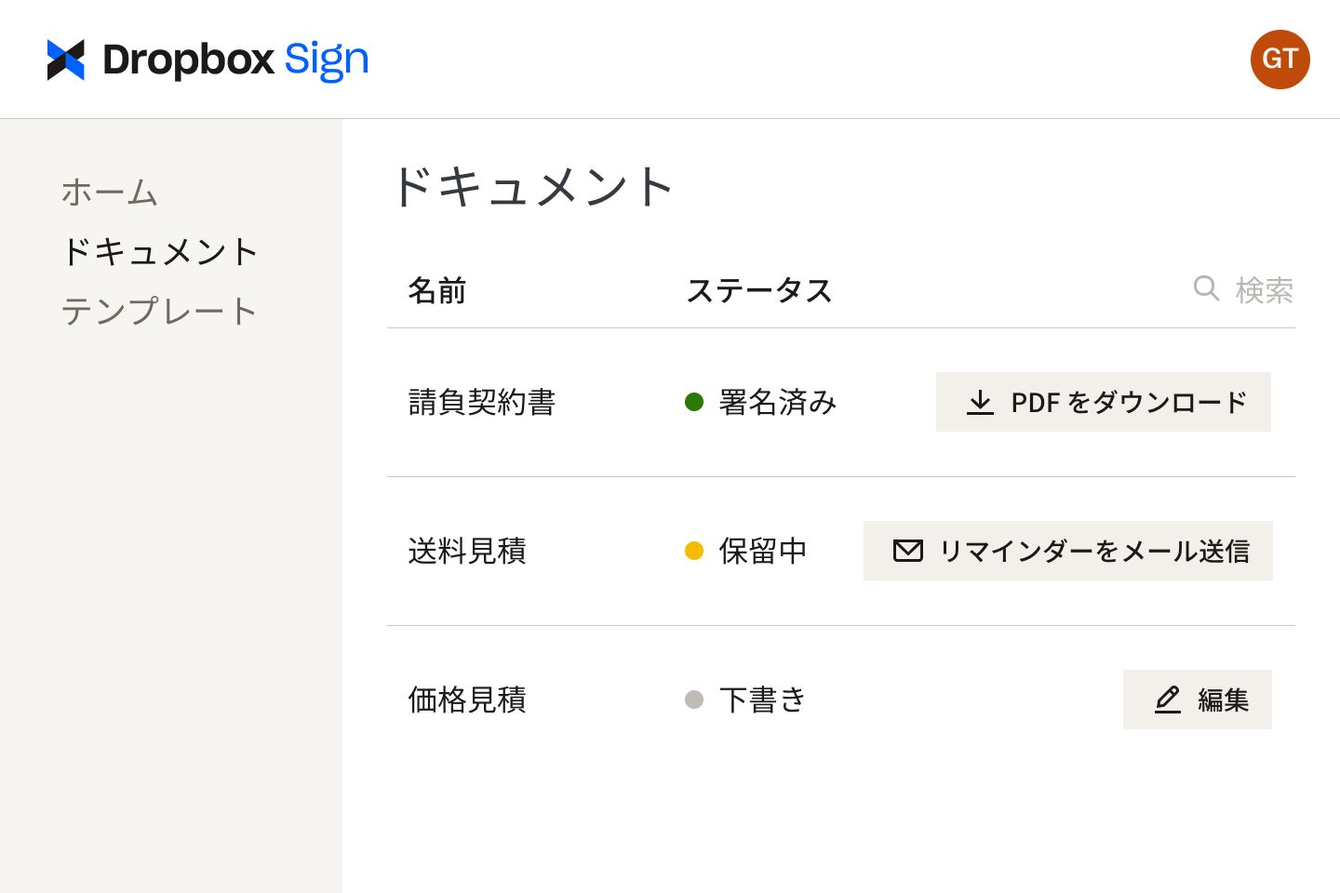Open テンプレート from the sidebar

click(x=158, y=311)
